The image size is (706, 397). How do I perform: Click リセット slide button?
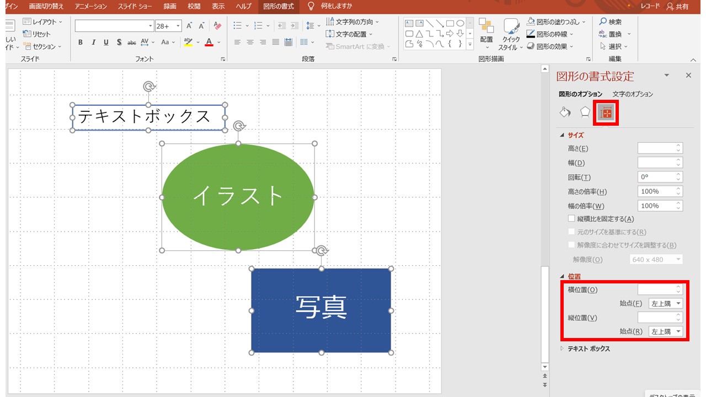tap(37, 34)
